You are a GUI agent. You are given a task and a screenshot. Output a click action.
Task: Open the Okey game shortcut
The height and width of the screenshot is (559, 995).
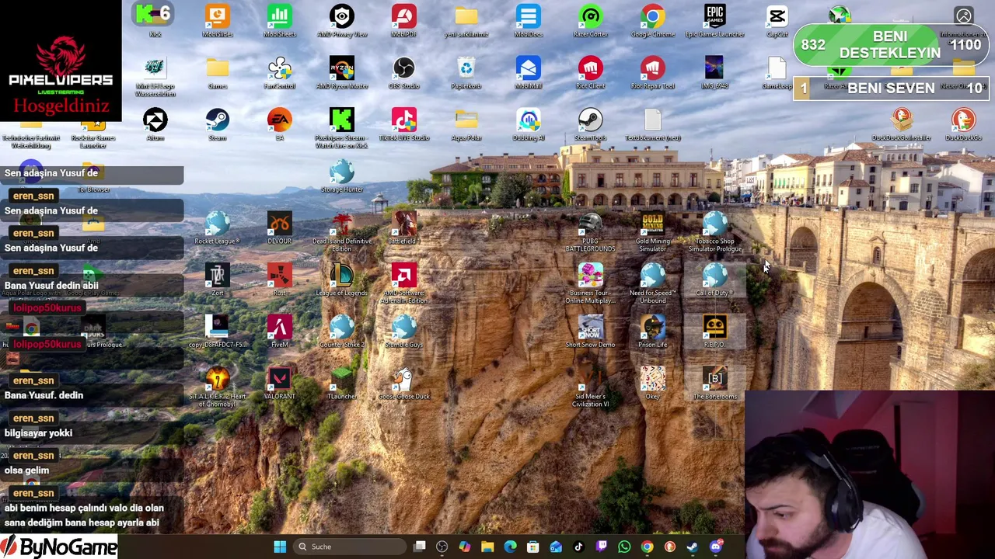point(652,385)
